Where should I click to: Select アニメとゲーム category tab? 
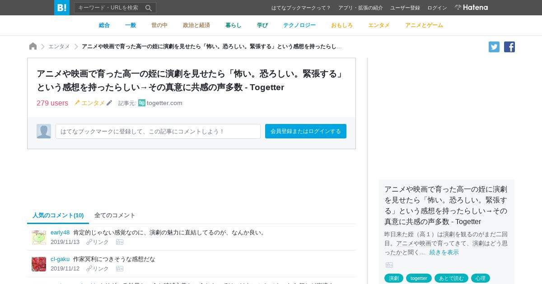click(424, 25)
